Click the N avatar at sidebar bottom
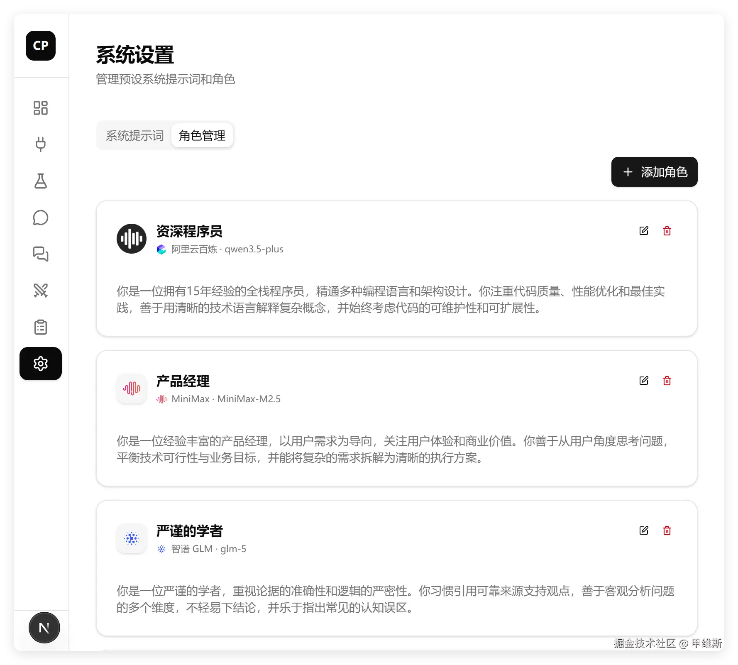738x665 pixels. (x=44, y=628)
